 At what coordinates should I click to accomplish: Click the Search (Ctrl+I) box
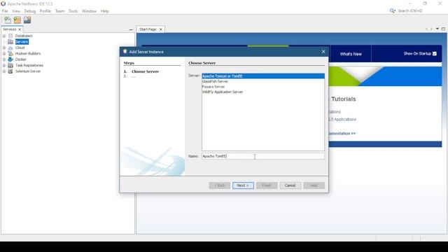point(409,11)
